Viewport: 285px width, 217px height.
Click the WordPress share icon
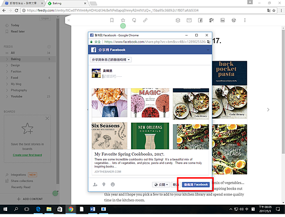[x=234, y=20]
